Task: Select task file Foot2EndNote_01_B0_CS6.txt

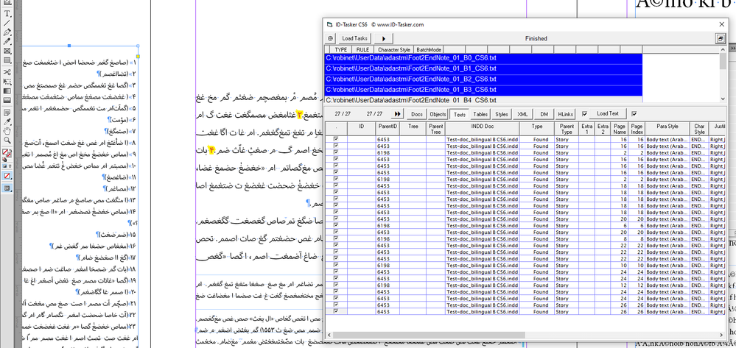Action: 483,58
